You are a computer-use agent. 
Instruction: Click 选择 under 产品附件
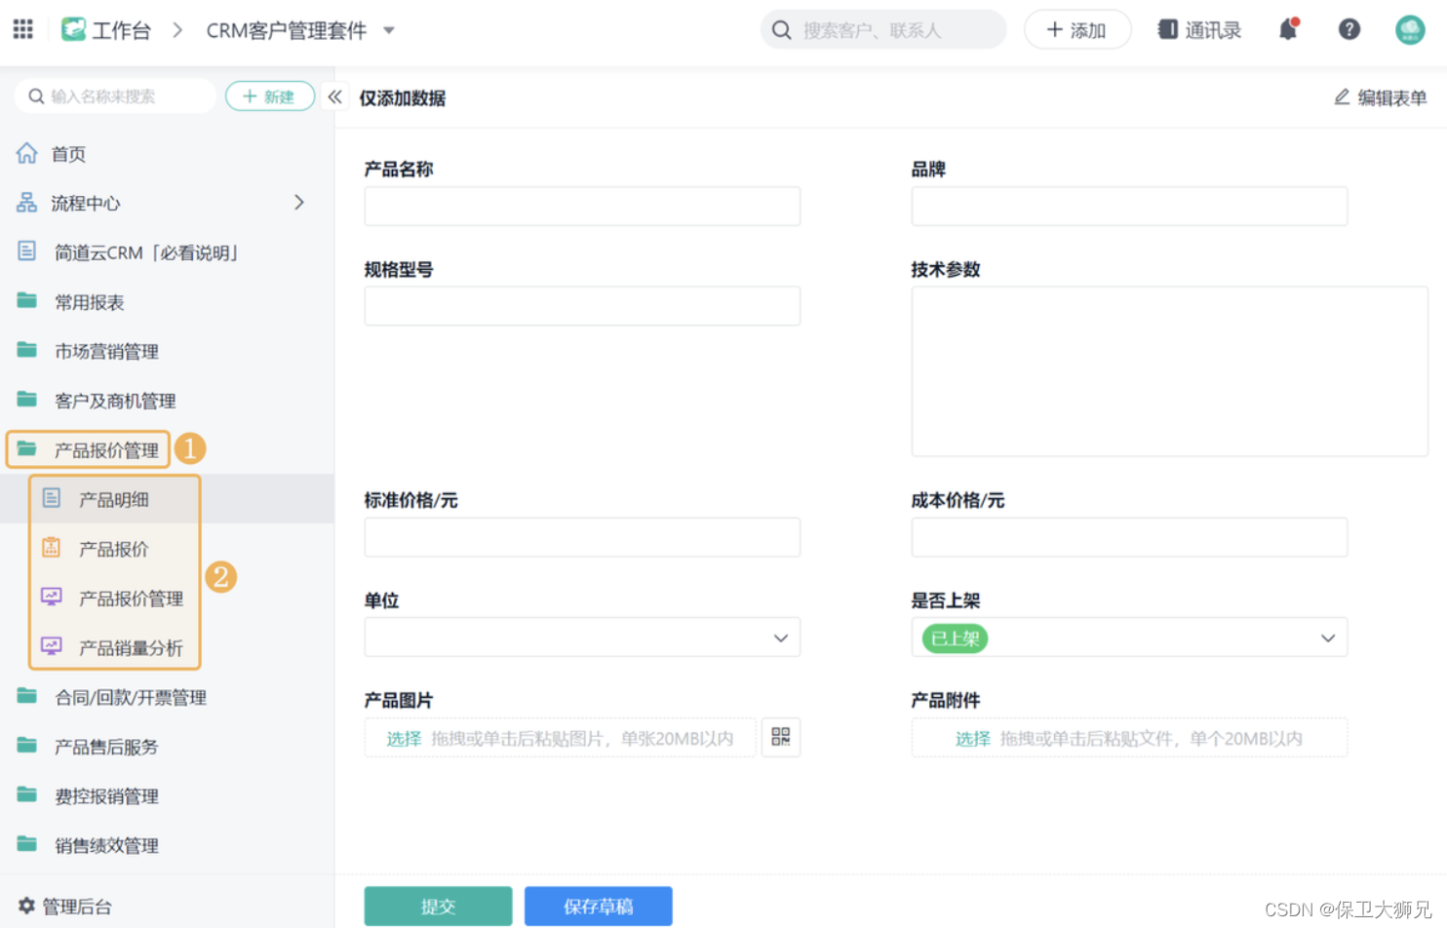[x=972, y=738]
